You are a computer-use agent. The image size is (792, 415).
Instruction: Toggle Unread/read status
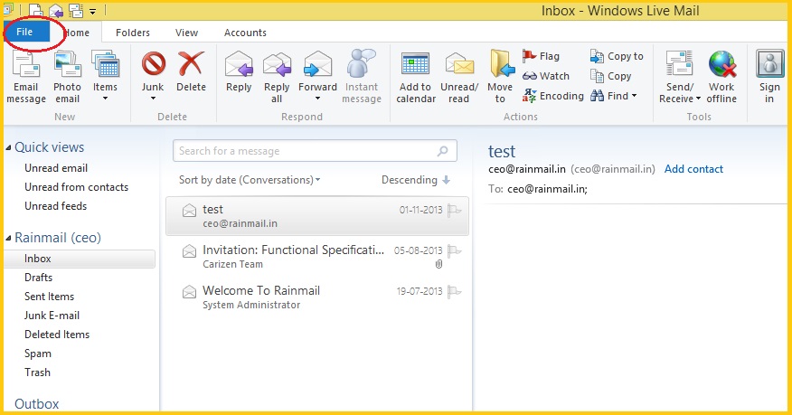pos(459,77)
